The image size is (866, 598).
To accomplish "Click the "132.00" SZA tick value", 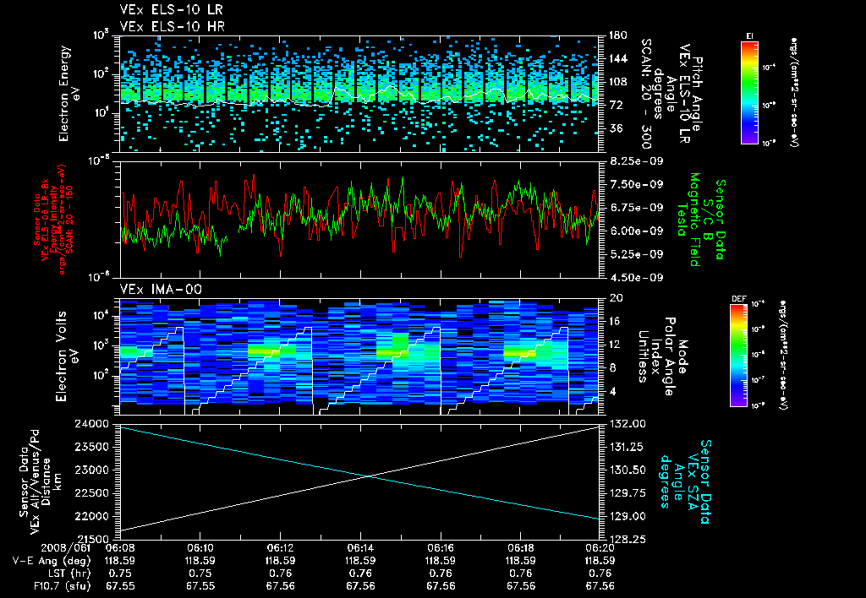I will (628, 424).
